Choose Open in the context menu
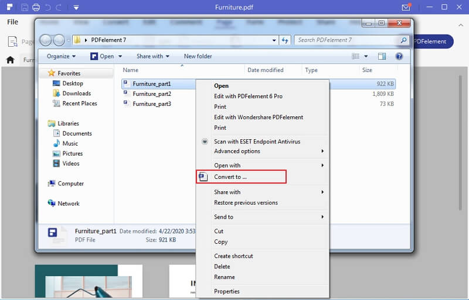Image resolution: width=469 pixels, height=300 pixels. (222, 85)
